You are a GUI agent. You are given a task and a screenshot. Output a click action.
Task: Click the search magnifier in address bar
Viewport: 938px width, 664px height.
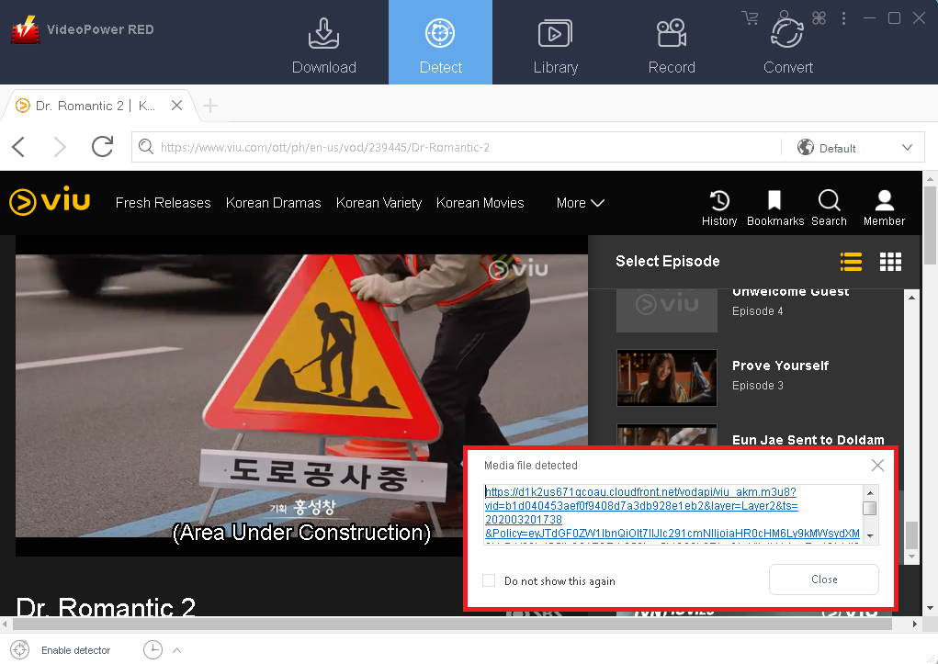pyautogui.click(x=145, y=147)
